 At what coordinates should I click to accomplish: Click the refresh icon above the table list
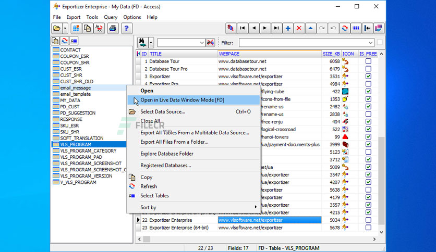point(65,41)
